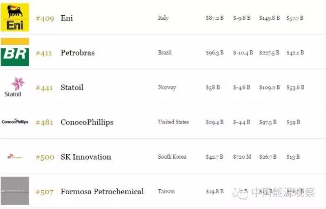Image resolution: width=326 pixels, height=209 pixels.
Task: Open the ConocoPhillips company link
Action: click(87, 122)
